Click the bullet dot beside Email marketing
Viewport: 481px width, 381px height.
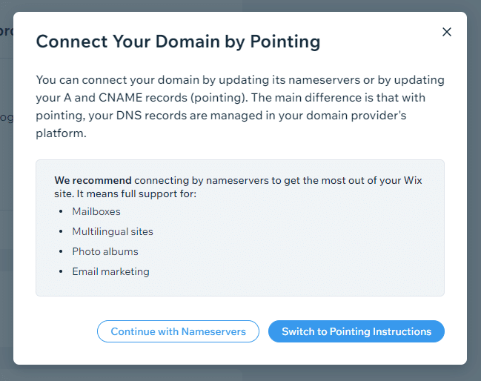(x=61, y=272)
